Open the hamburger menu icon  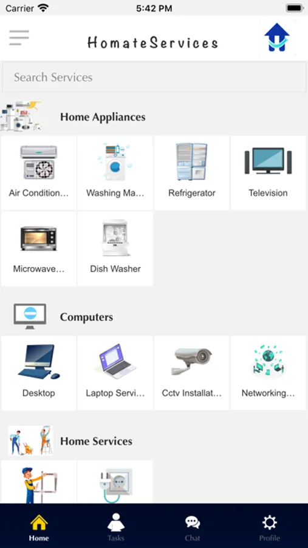click(19, 38)
